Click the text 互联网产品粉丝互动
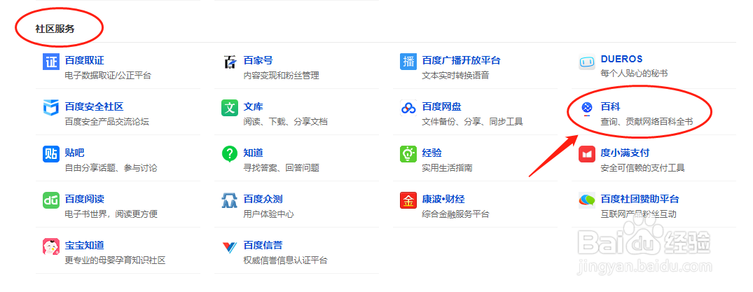753x292 pixels. pos(638,214)
